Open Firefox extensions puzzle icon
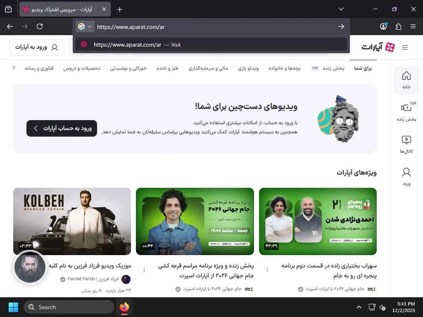Viewport: 423px width, 317px height. tap(398, 26)
